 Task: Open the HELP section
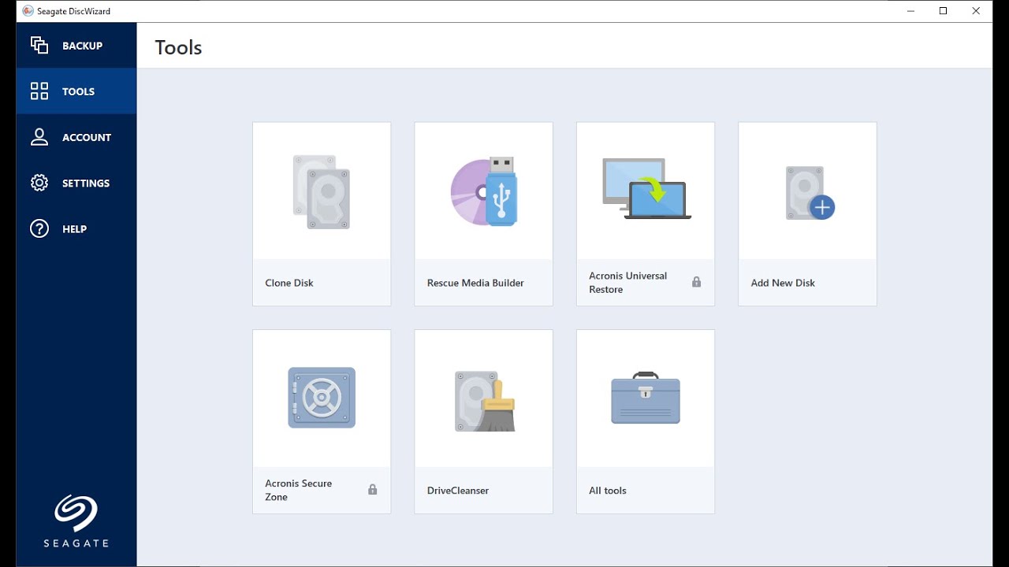[x=75, y=228]
